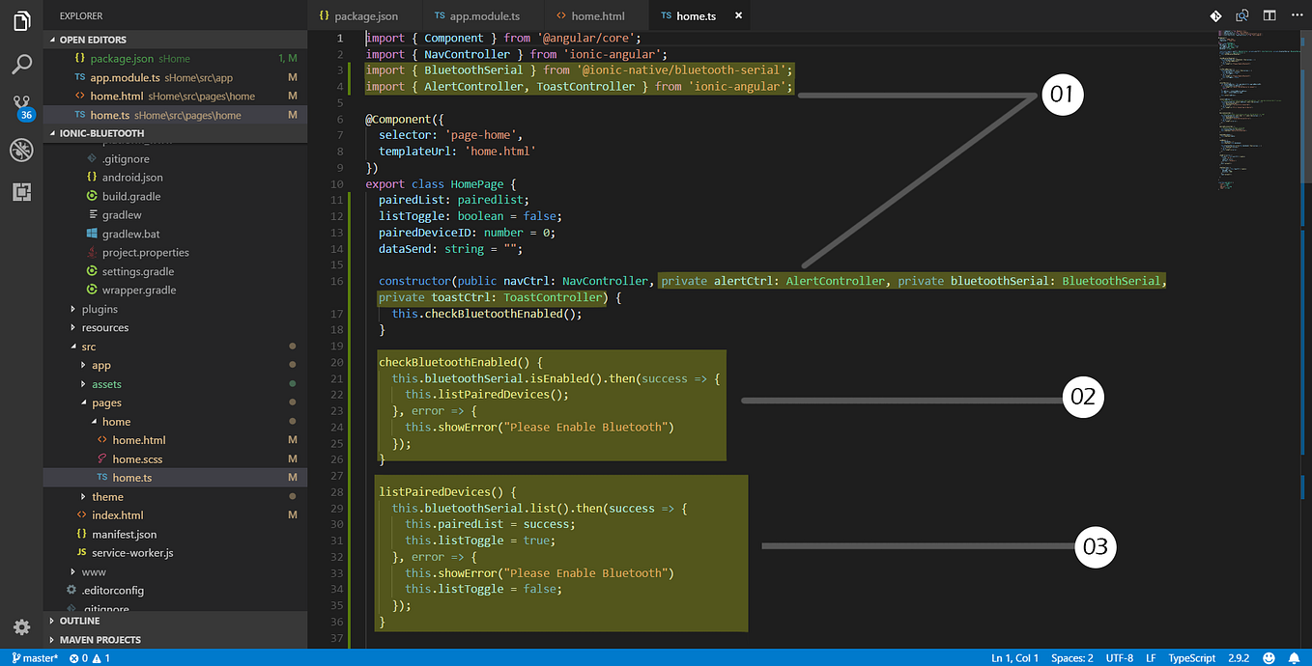Close the home.ts tab
Viewport: 1312px width, 666px height.
point(739,16)
